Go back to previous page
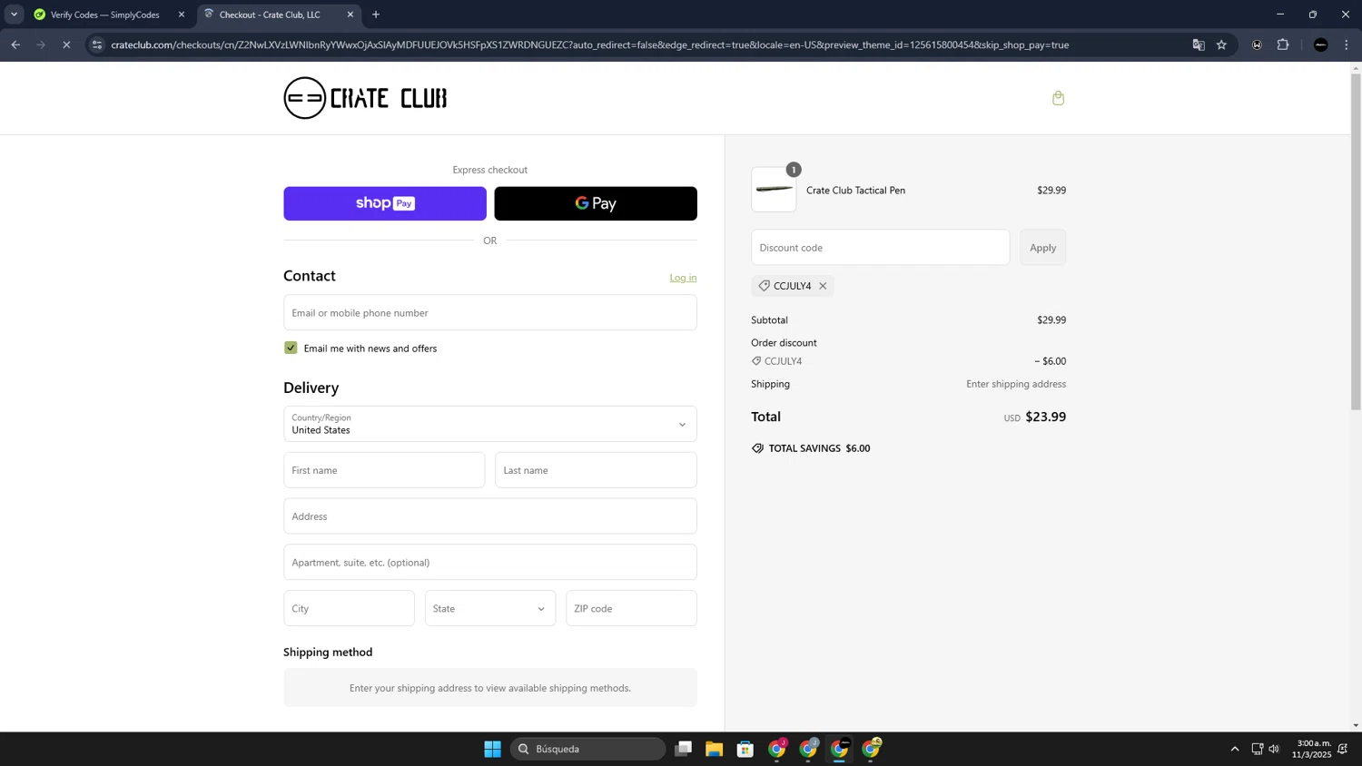 (x=15, y=44)
